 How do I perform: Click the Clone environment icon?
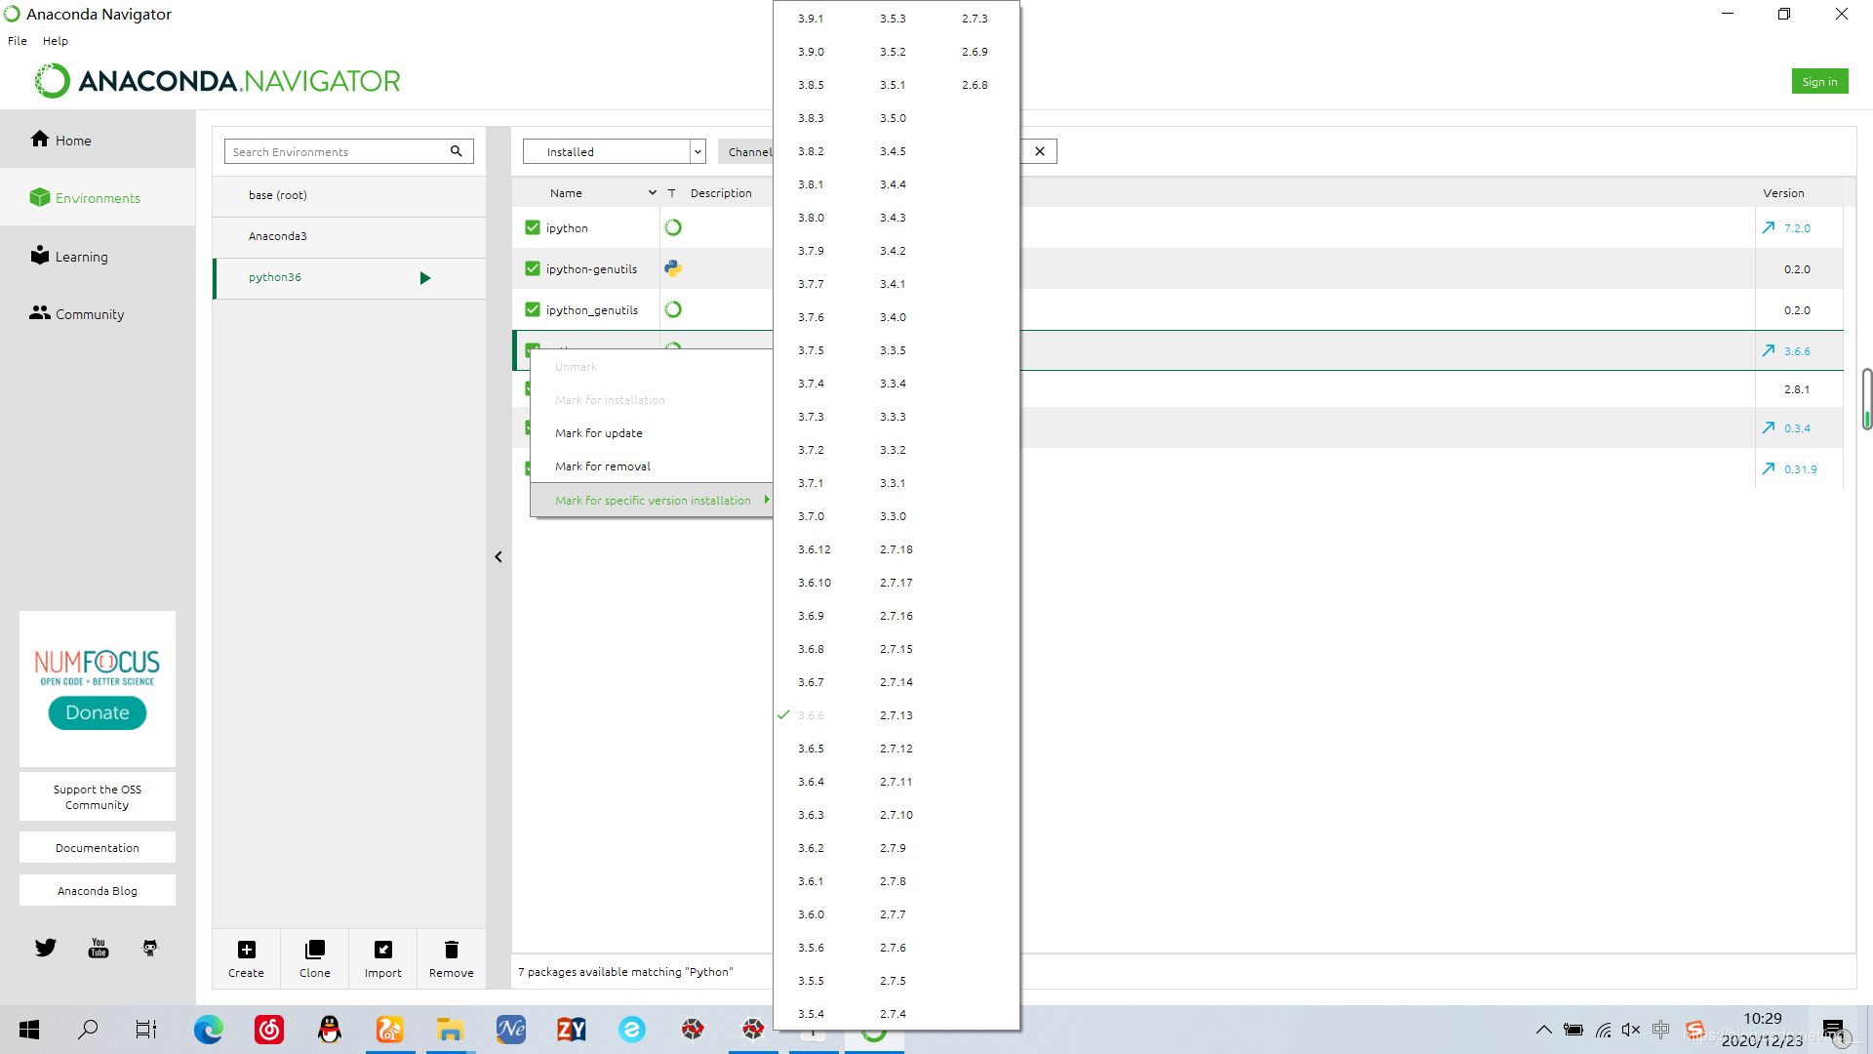tap(314, 950)
